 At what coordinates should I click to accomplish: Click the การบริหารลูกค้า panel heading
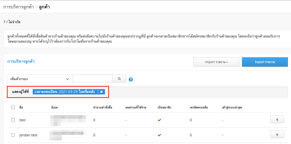(x=21, y=62)
